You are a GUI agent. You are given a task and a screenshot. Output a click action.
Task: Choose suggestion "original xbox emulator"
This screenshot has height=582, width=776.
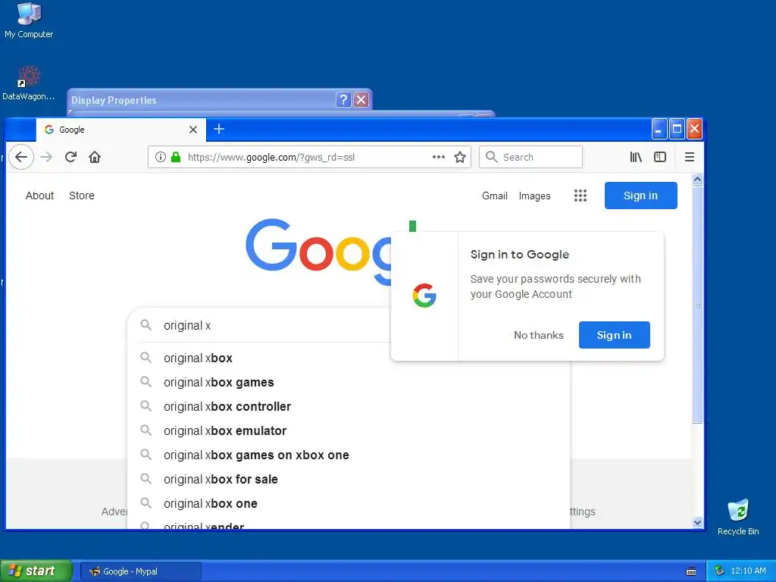point(349,430)
